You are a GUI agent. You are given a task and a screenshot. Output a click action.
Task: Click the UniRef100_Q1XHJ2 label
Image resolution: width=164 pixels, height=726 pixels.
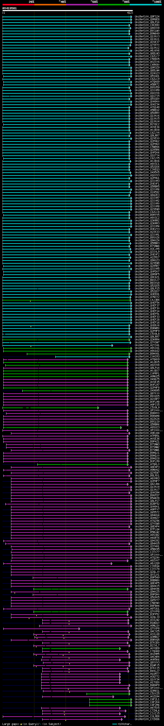(x=147, y=48)
